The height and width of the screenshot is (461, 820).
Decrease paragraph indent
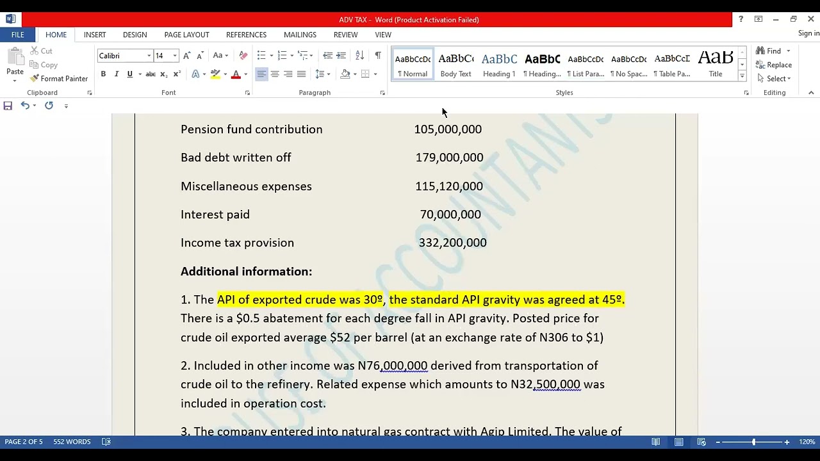(327, 56)
